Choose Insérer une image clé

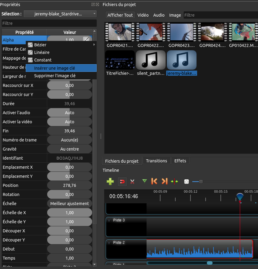(x=55, y=68)
